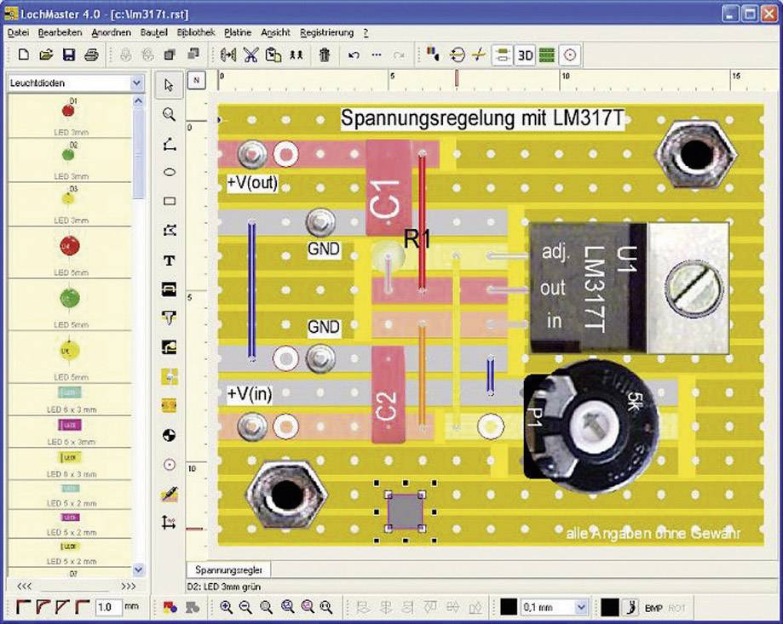
Task: Click the P1 5k potentiometer
Action: pyautogui.click(x=591, y=427)
